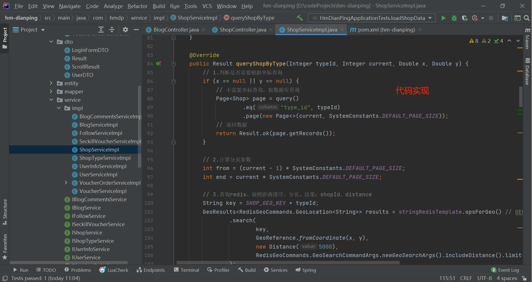Click the Stop process square icon

tap(491, 18)
